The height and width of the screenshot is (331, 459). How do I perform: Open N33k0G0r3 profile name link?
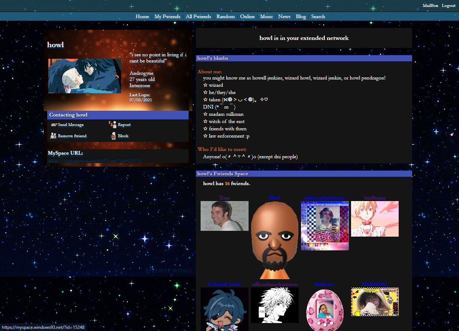[x=375, y=285]
